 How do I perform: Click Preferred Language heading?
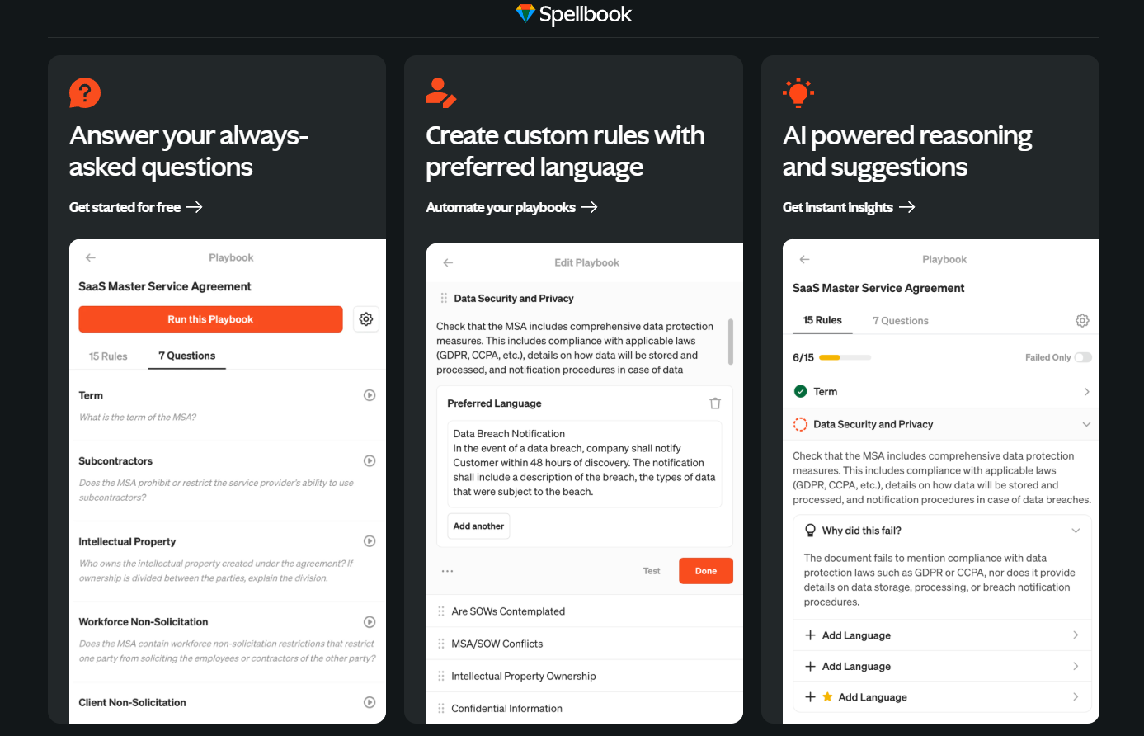(494, 403)
